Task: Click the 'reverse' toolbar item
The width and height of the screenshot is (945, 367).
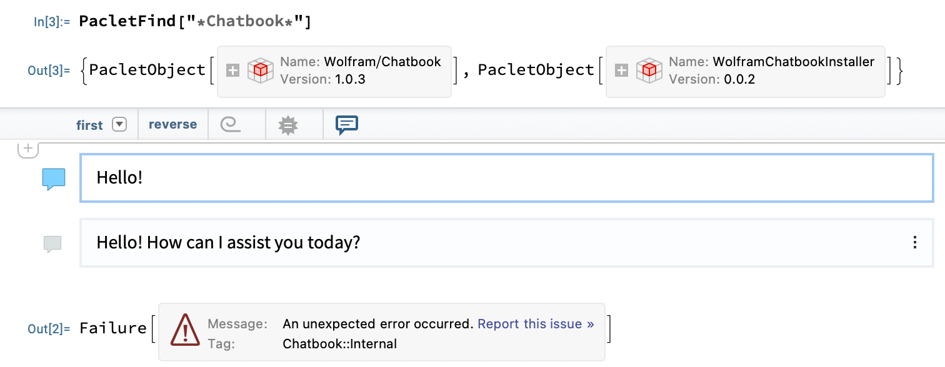Action: click(x=172, y=124)
